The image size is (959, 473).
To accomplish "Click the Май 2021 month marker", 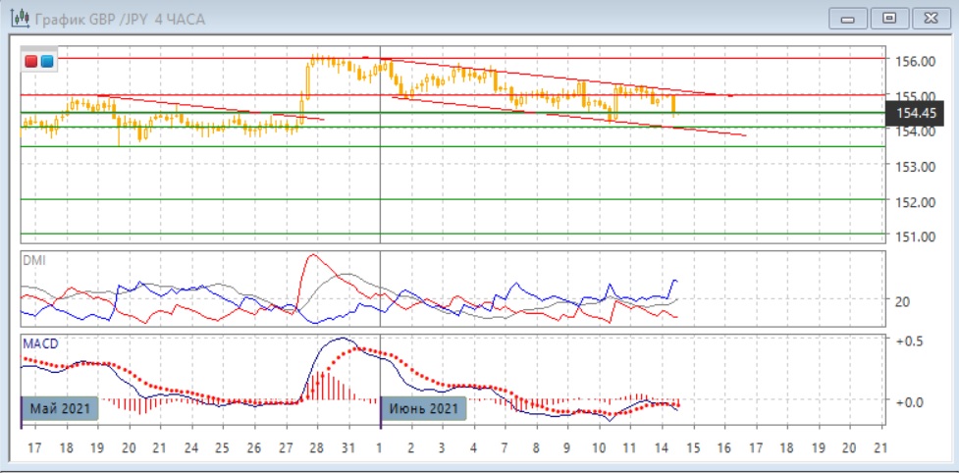I will 61,408.
